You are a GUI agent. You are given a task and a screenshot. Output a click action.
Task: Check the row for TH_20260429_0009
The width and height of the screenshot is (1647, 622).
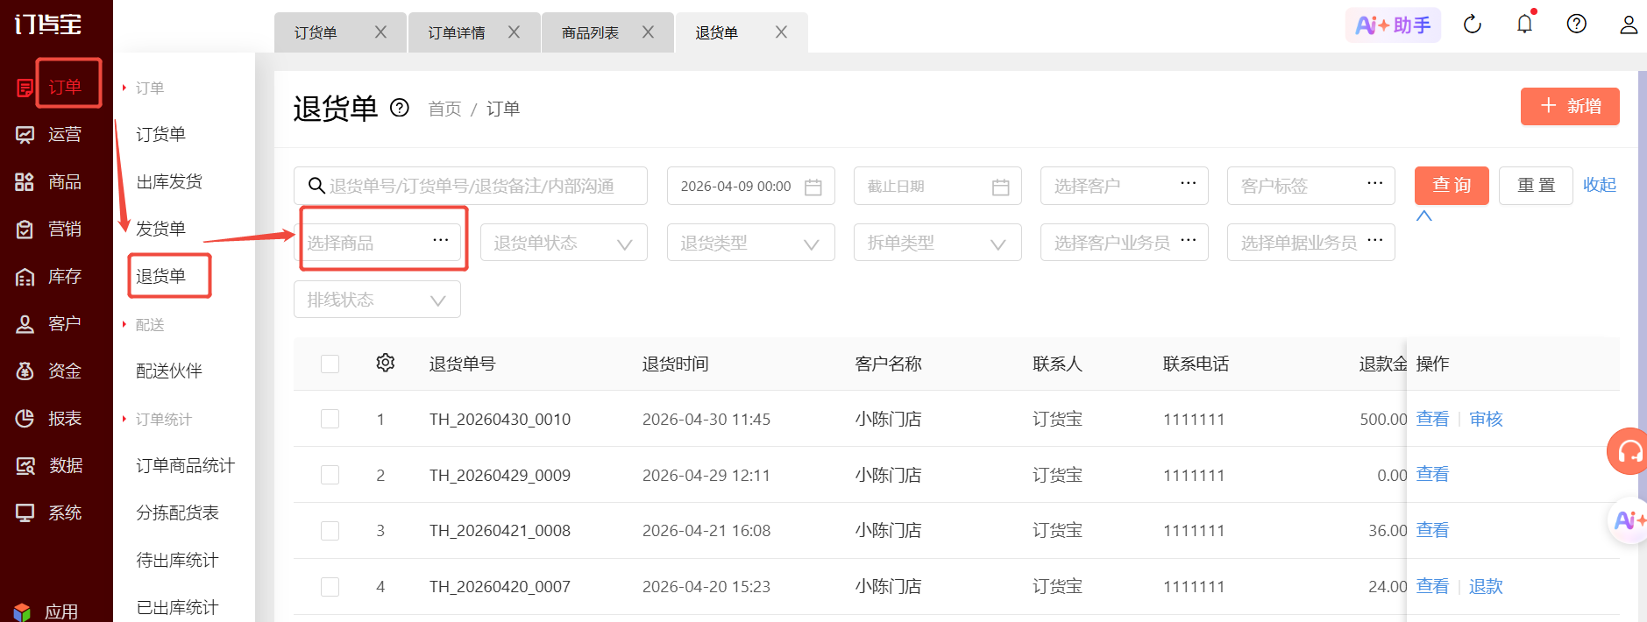tap(330, 475)
